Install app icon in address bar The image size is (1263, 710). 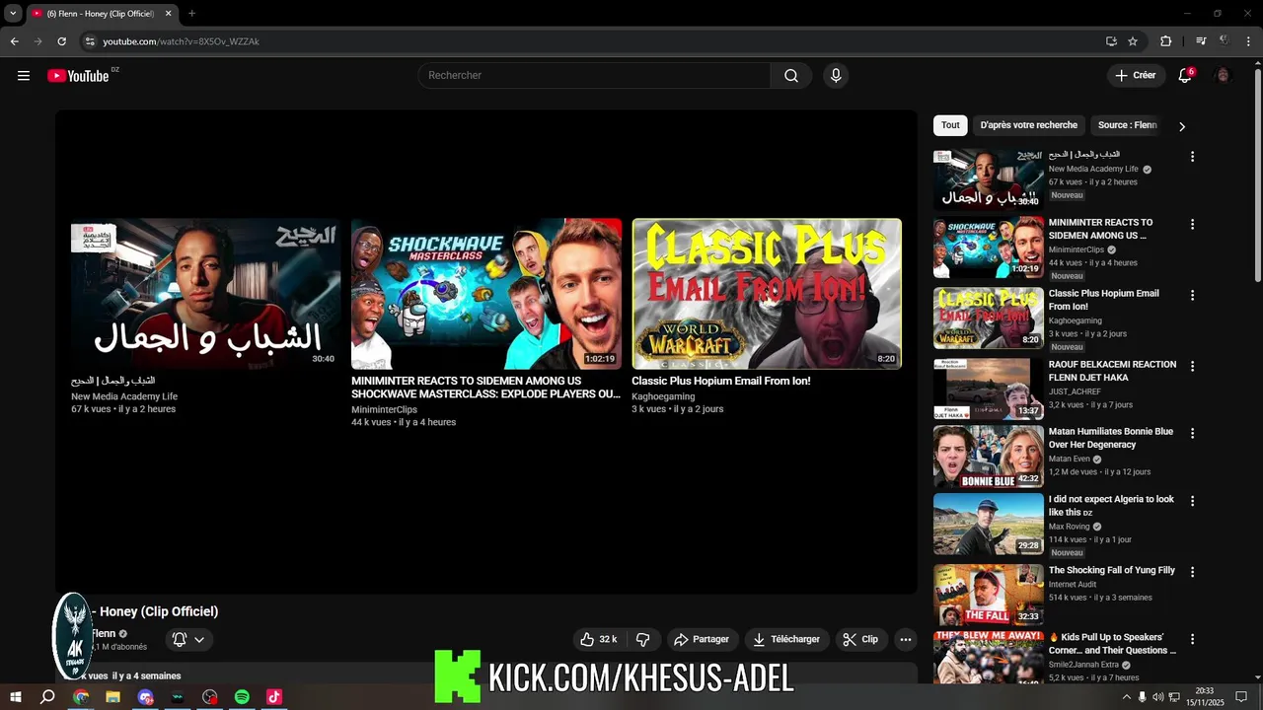1111,41
